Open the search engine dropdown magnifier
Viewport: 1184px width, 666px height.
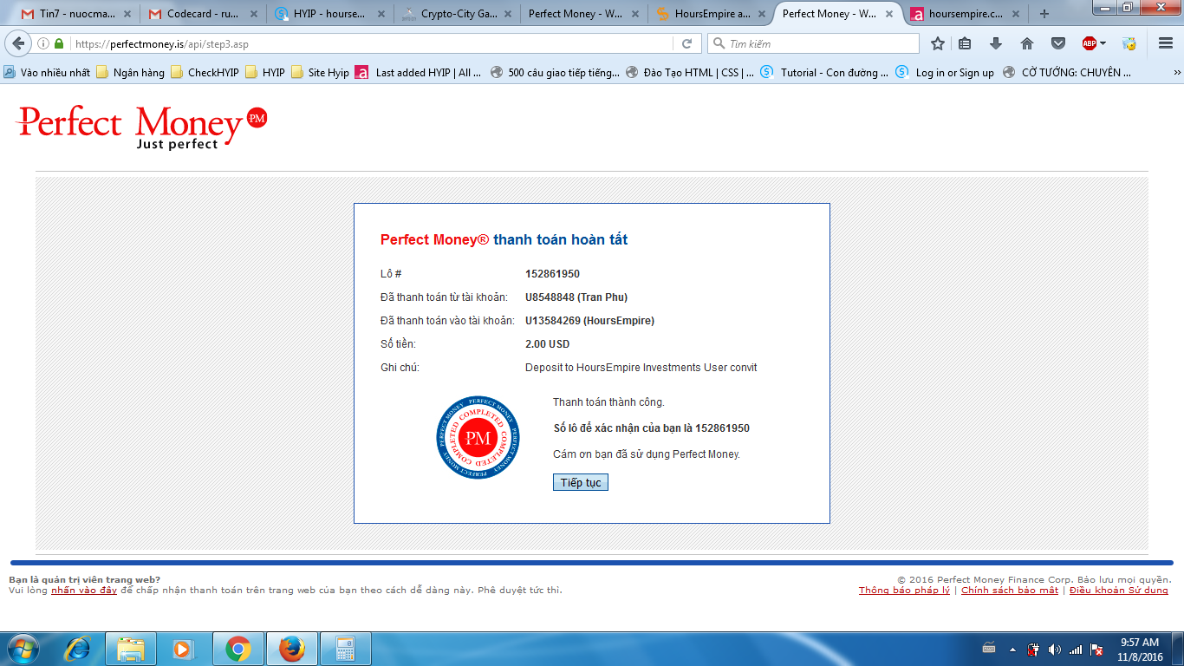[x=718, y=43]
